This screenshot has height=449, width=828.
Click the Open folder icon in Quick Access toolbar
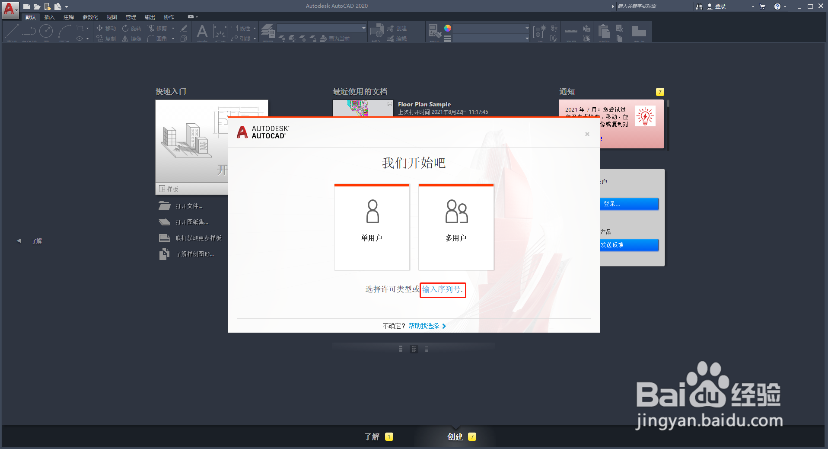pos(37,6)
